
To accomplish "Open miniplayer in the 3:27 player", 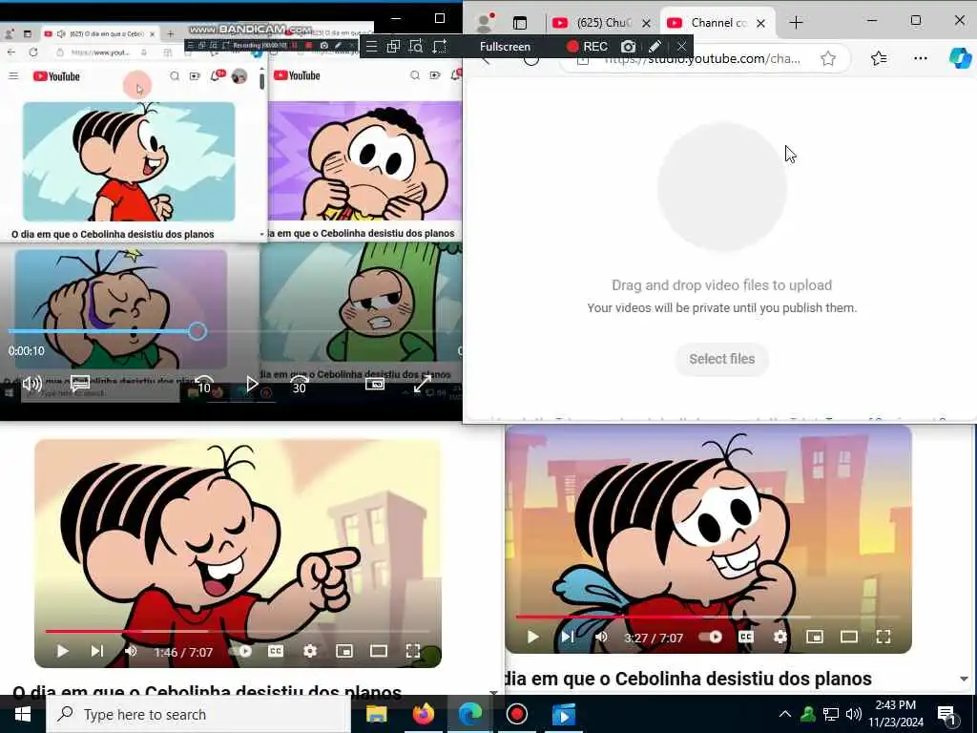I will pyautogui.click(x=815, y=637).
